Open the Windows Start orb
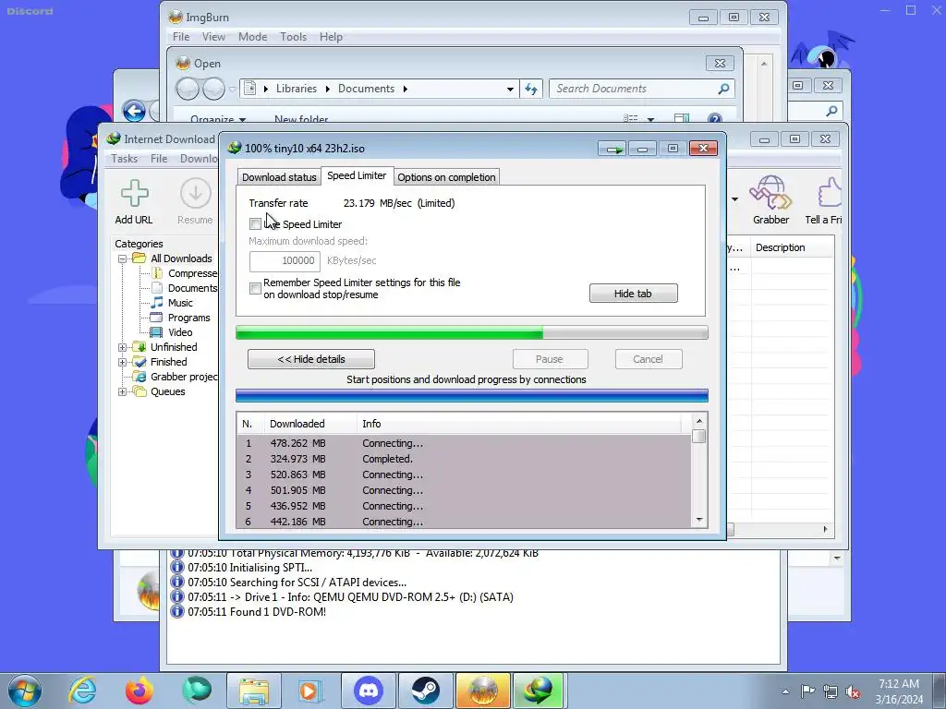The image size is (946, 709). pos(25,691)
